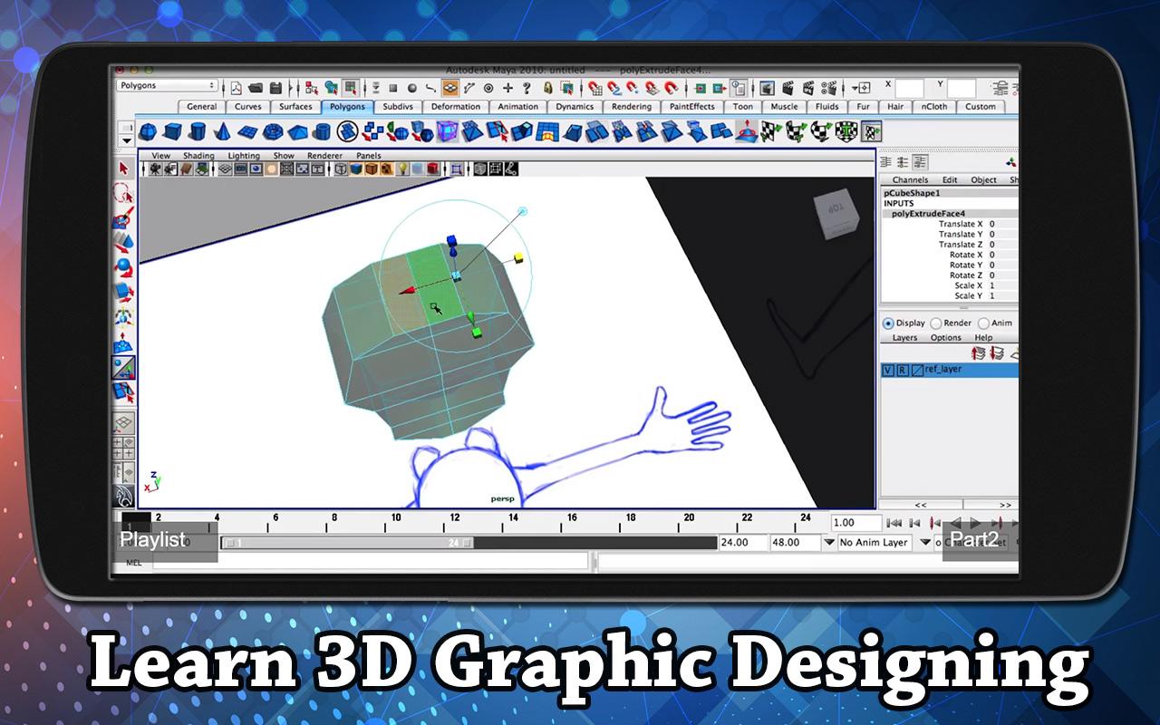Open the viewport Panels menu
The width and height of the screenshot is (1160, 725).
point(369,156)
